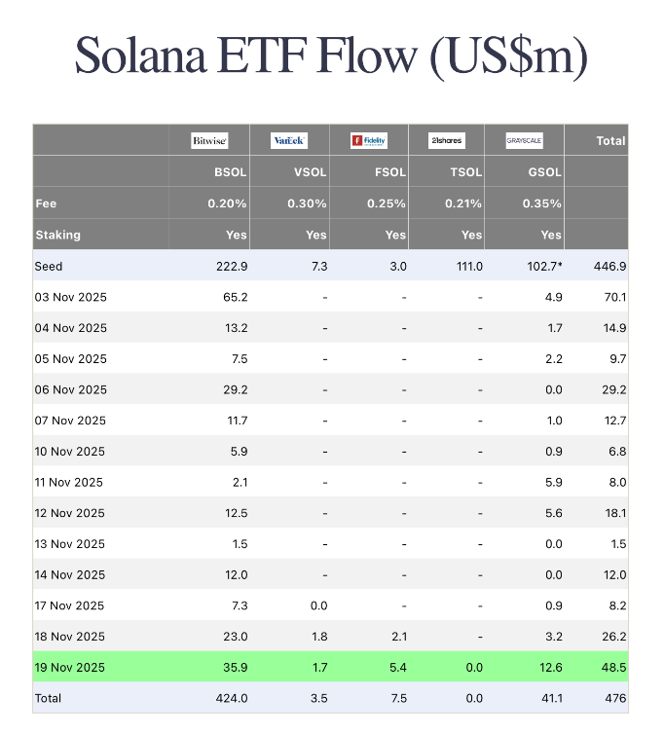Click the Staking row label
The height and width of the screenshot is (734, 665).
click(57, 235)
